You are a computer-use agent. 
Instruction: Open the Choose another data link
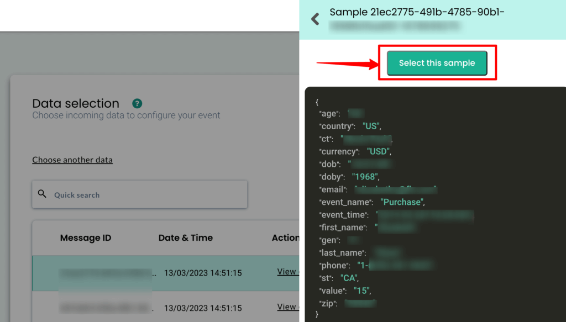72,160
